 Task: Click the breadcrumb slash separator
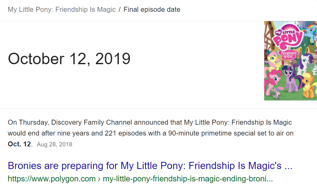119,9
